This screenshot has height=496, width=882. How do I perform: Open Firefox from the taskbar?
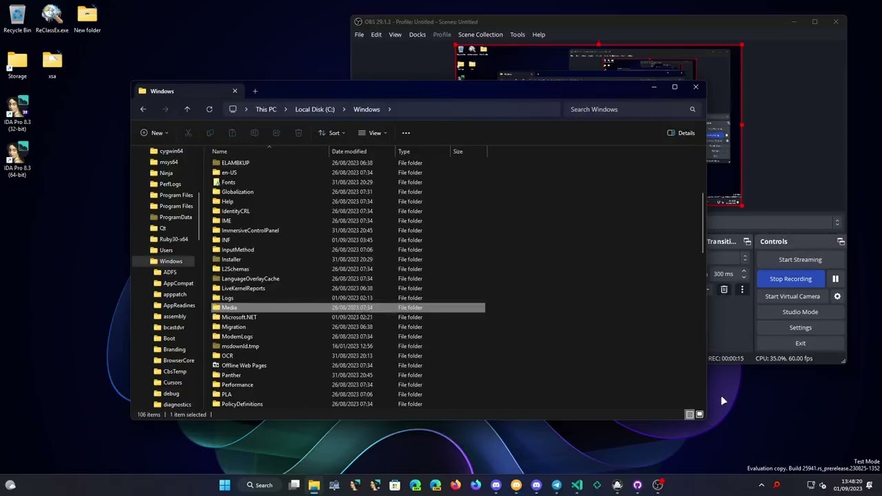[455, 485]
